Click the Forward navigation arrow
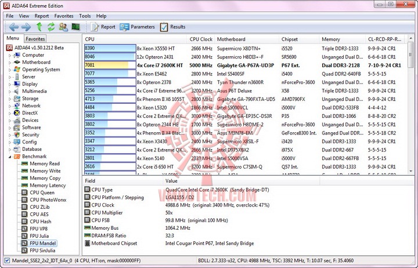 click(x=26, y=27)
